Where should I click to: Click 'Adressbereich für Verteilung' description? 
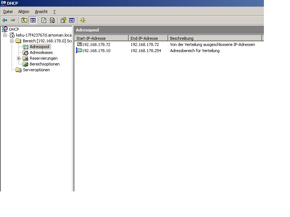195,51
